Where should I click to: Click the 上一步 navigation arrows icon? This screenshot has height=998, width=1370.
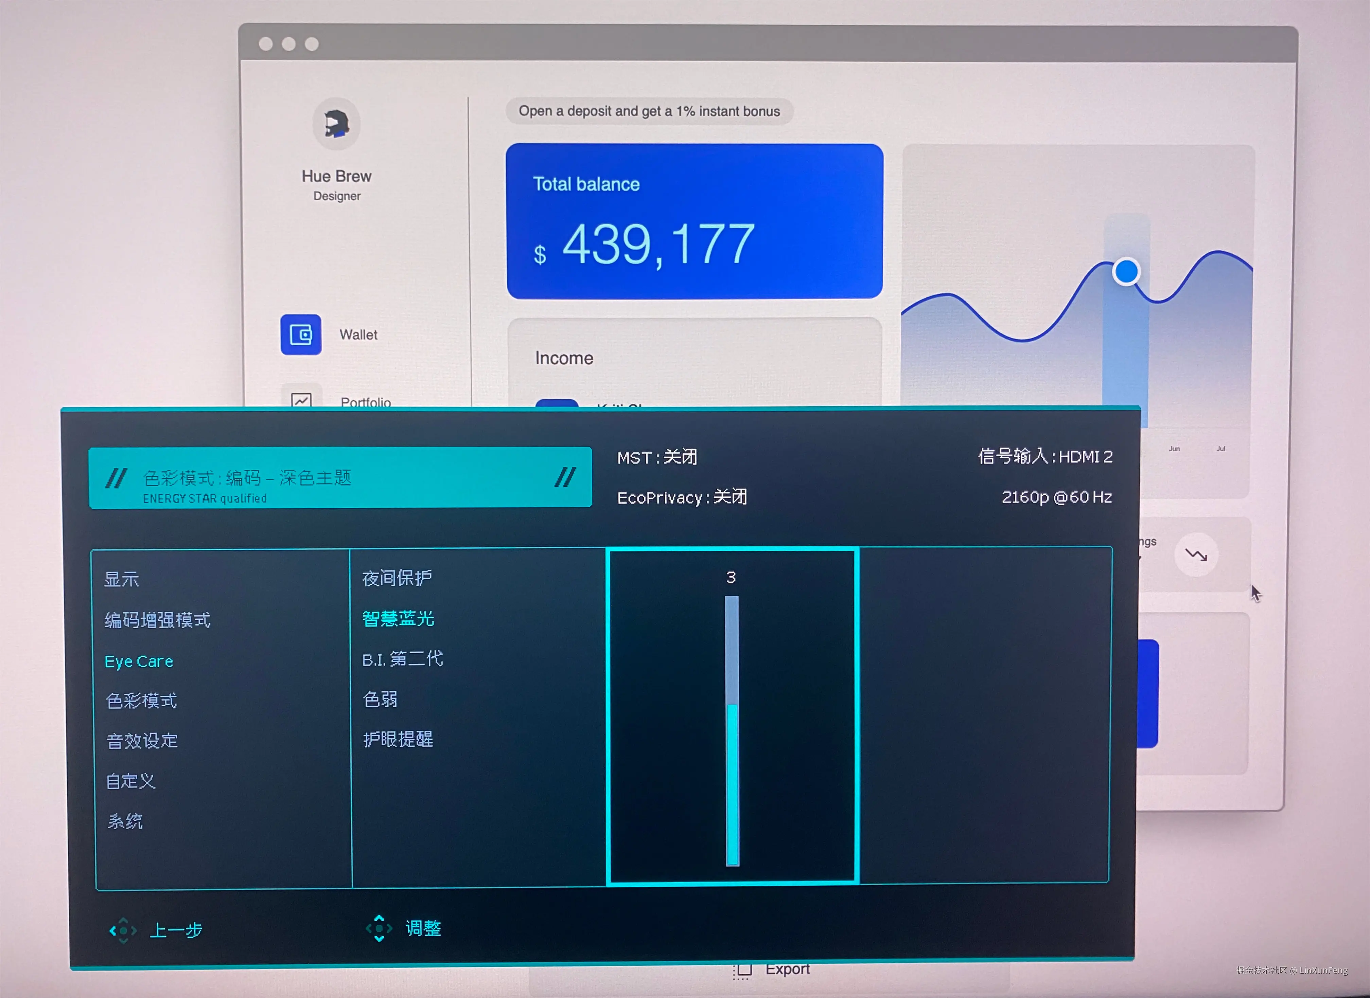click(x=123, y=930)
